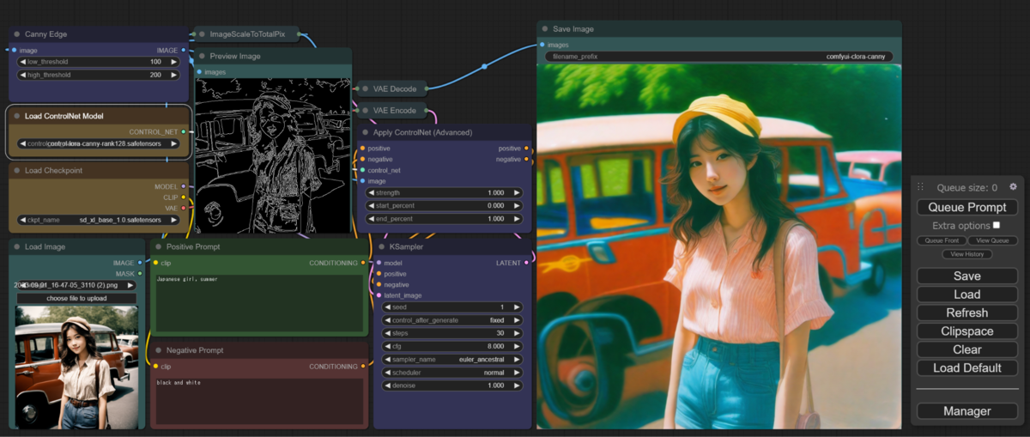Click the right arrow on low_threshold
This screenshot has height=437, width=1030.
click(x=174, y=62)
